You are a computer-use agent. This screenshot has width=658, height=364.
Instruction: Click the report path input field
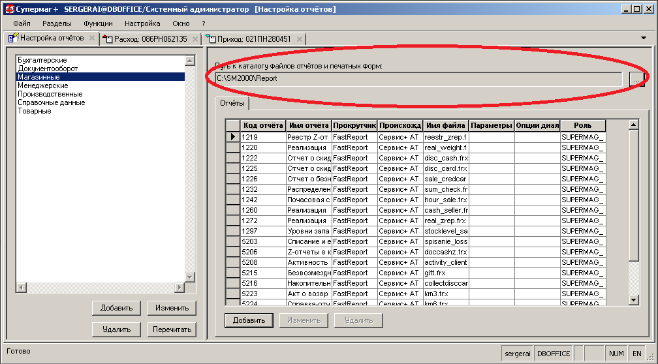418,78
